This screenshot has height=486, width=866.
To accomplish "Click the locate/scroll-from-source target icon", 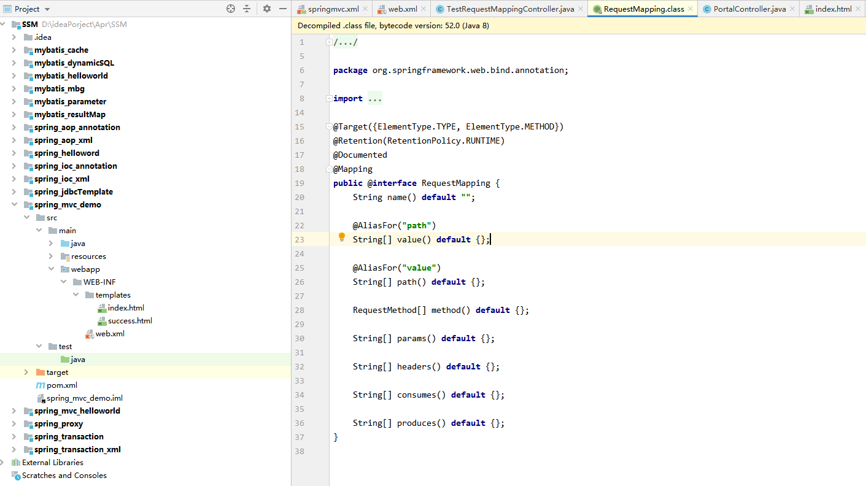I will (x=231, y=9).
